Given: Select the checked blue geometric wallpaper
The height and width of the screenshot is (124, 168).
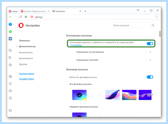Looking at the screenshot, I should pos(80,95).
